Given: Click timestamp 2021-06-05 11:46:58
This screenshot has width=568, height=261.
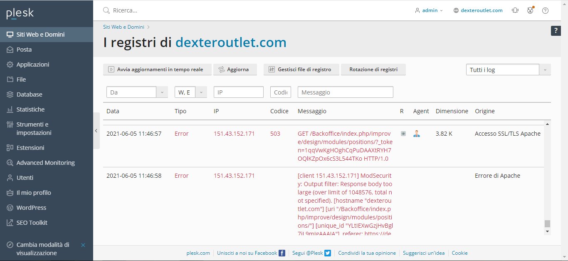Looking at the screenshot, I should coord(134,176).
